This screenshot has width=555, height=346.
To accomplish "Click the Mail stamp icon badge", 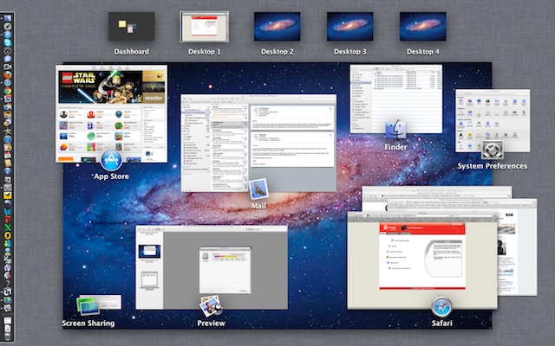I will pyautogui.click(x=258, y=189).
